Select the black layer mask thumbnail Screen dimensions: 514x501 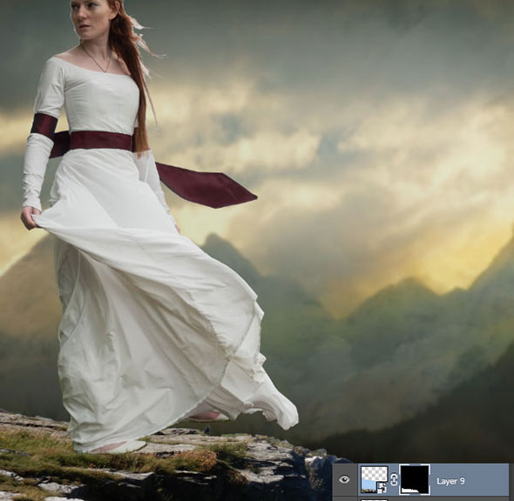click(415, 479)
